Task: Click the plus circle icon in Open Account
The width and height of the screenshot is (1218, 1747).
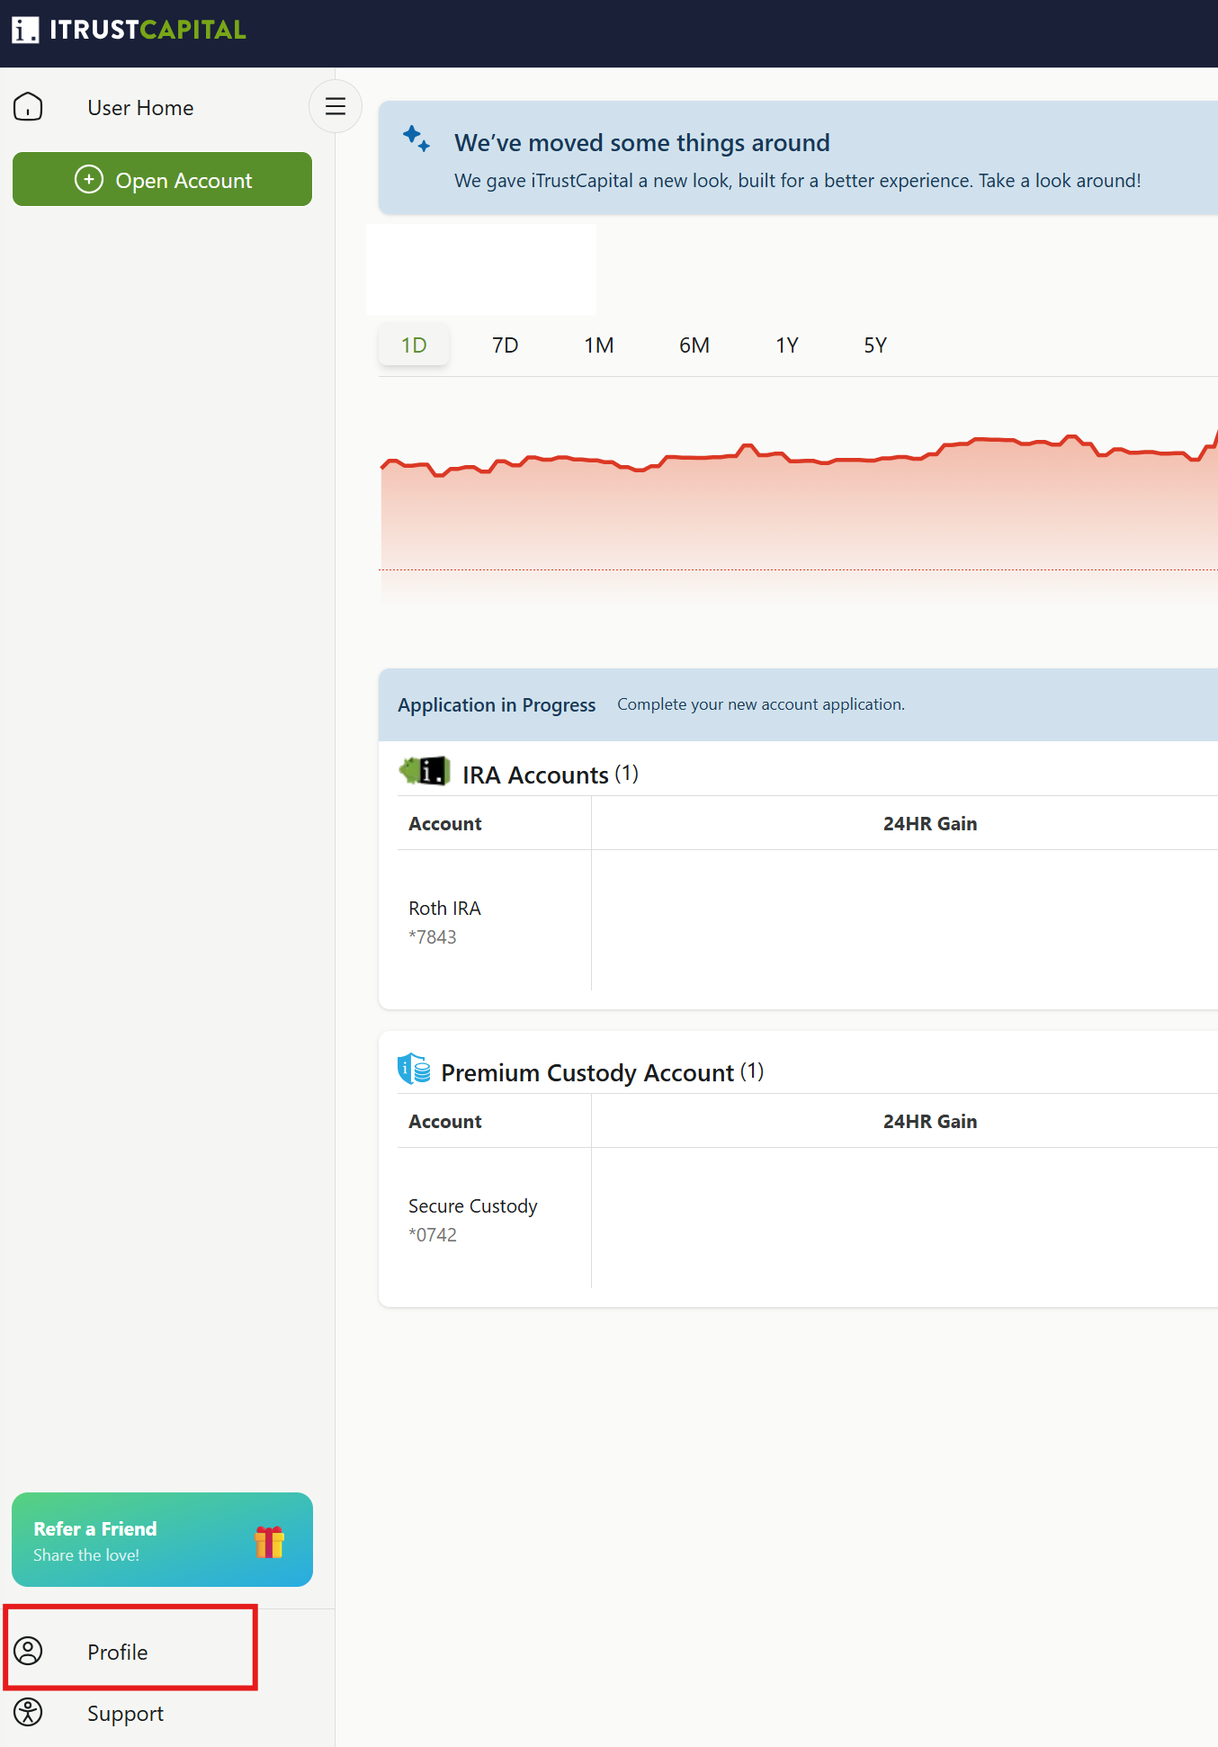Action: point(88,179)
